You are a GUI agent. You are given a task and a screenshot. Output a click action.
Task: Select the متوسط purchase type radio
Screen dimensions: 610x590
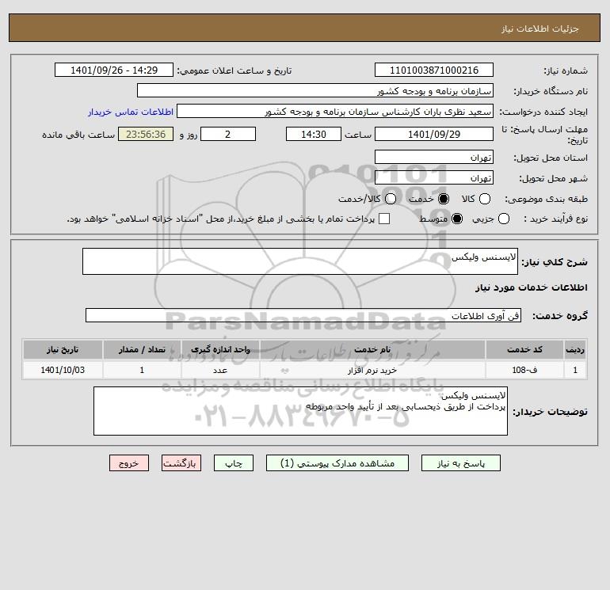coord(457,219)
